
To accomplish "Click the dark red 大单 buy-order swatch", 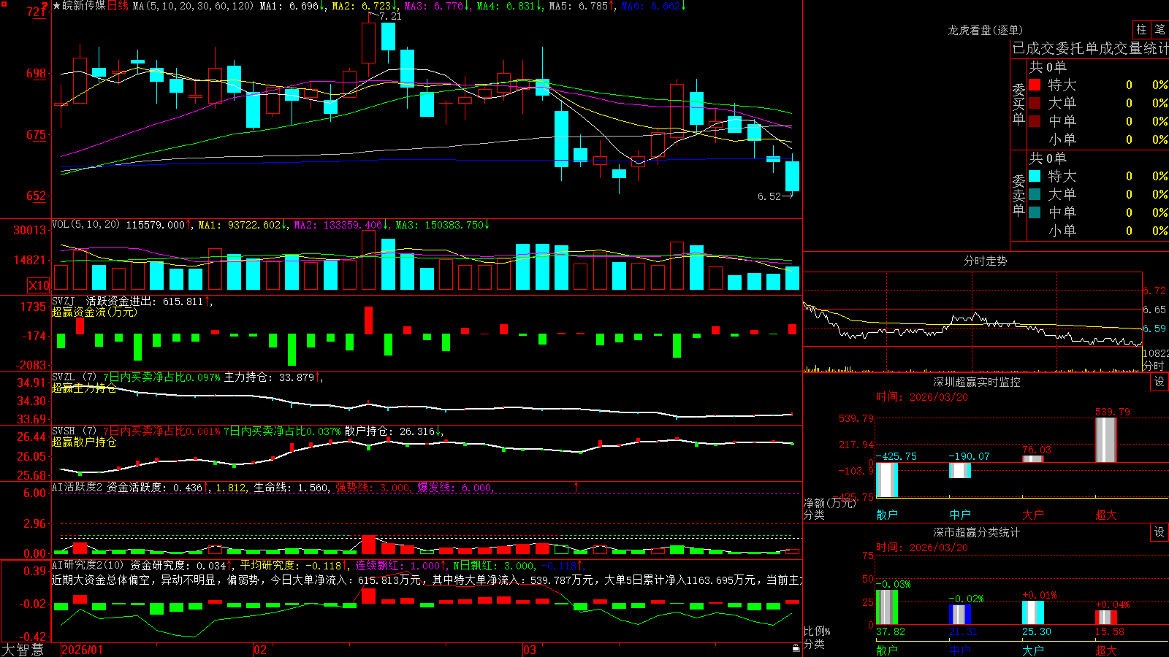I will pos(1035,103).
